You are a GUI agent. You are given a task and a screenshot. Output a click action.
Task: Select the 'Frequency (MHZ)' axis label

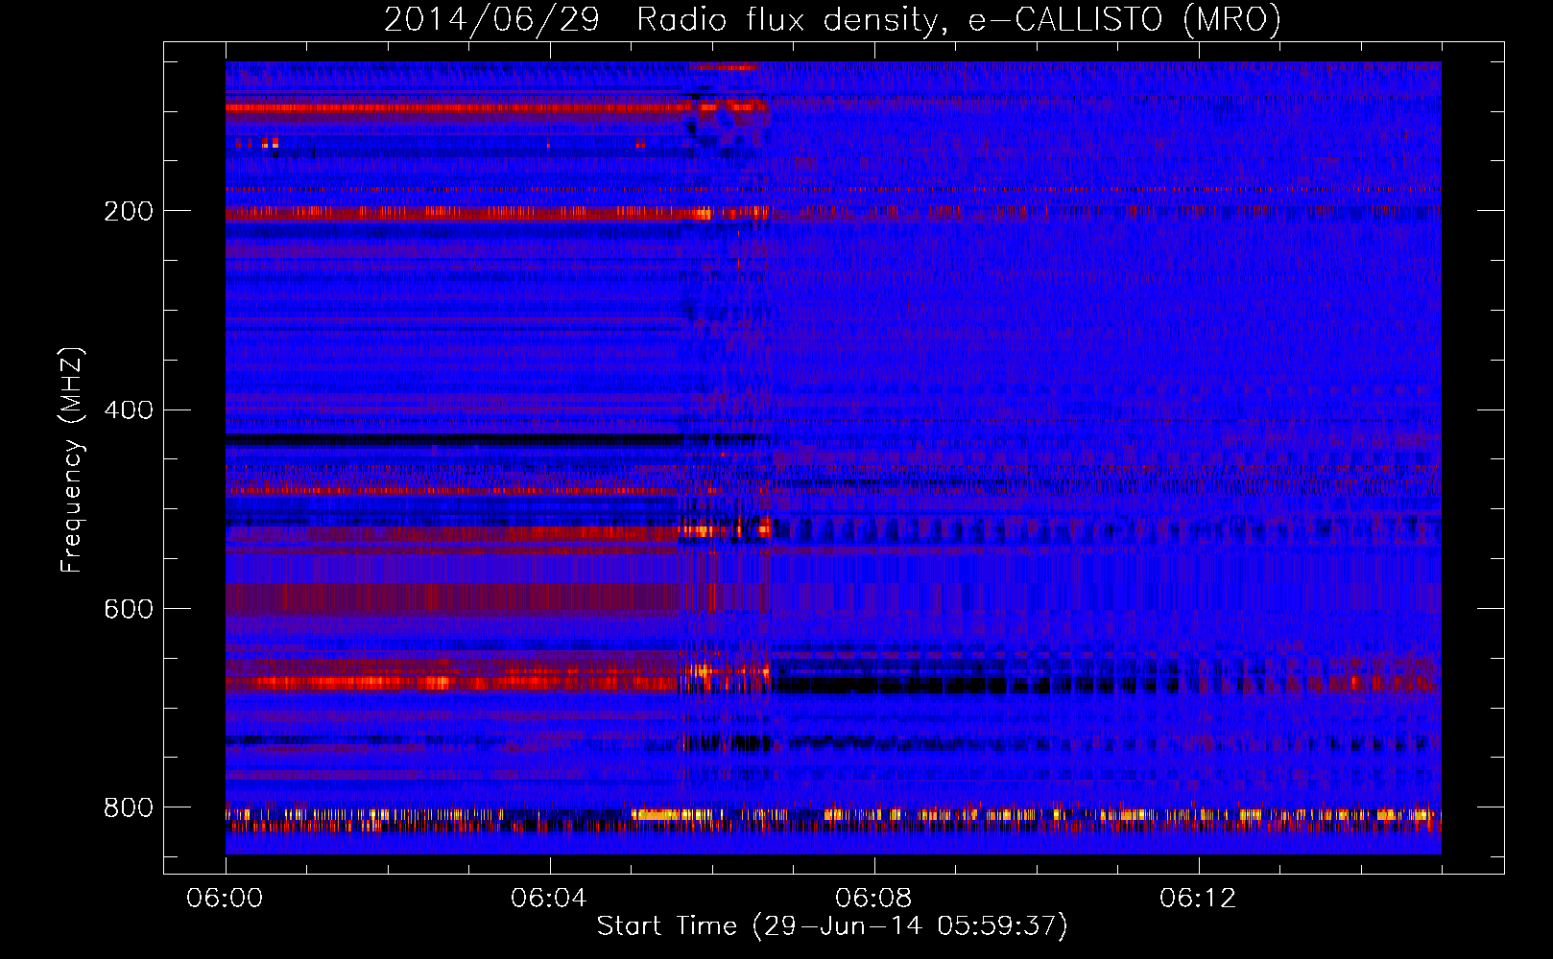[72, 460]
